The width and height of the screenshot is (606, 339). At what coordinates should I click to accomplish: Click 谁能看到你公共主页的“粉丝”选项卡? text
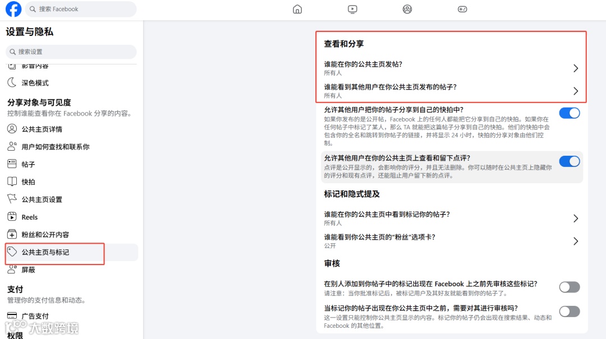[379, 237]
